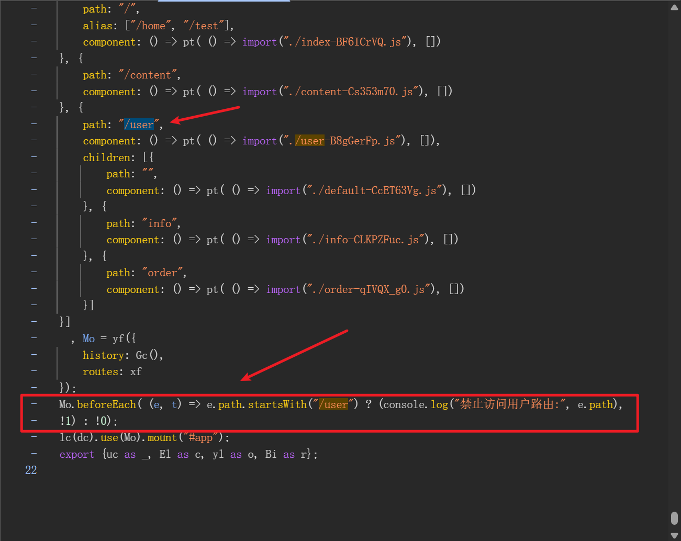Click the startsWith method call
The height and width of the screenshot is (541, 681).
tap(277, 404)
